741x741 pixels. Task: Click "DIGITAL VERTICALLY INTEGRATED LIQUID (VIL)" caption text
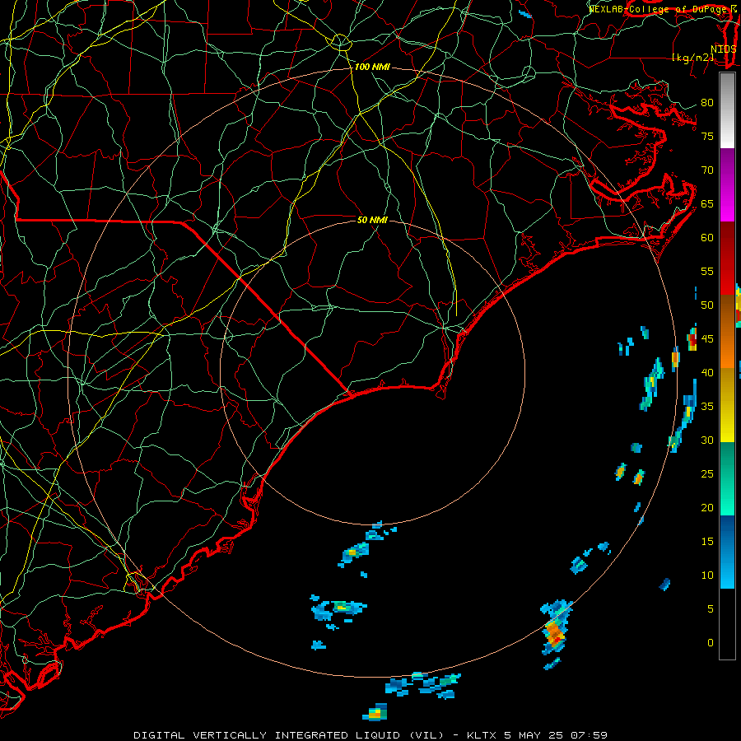pos(289,735)
